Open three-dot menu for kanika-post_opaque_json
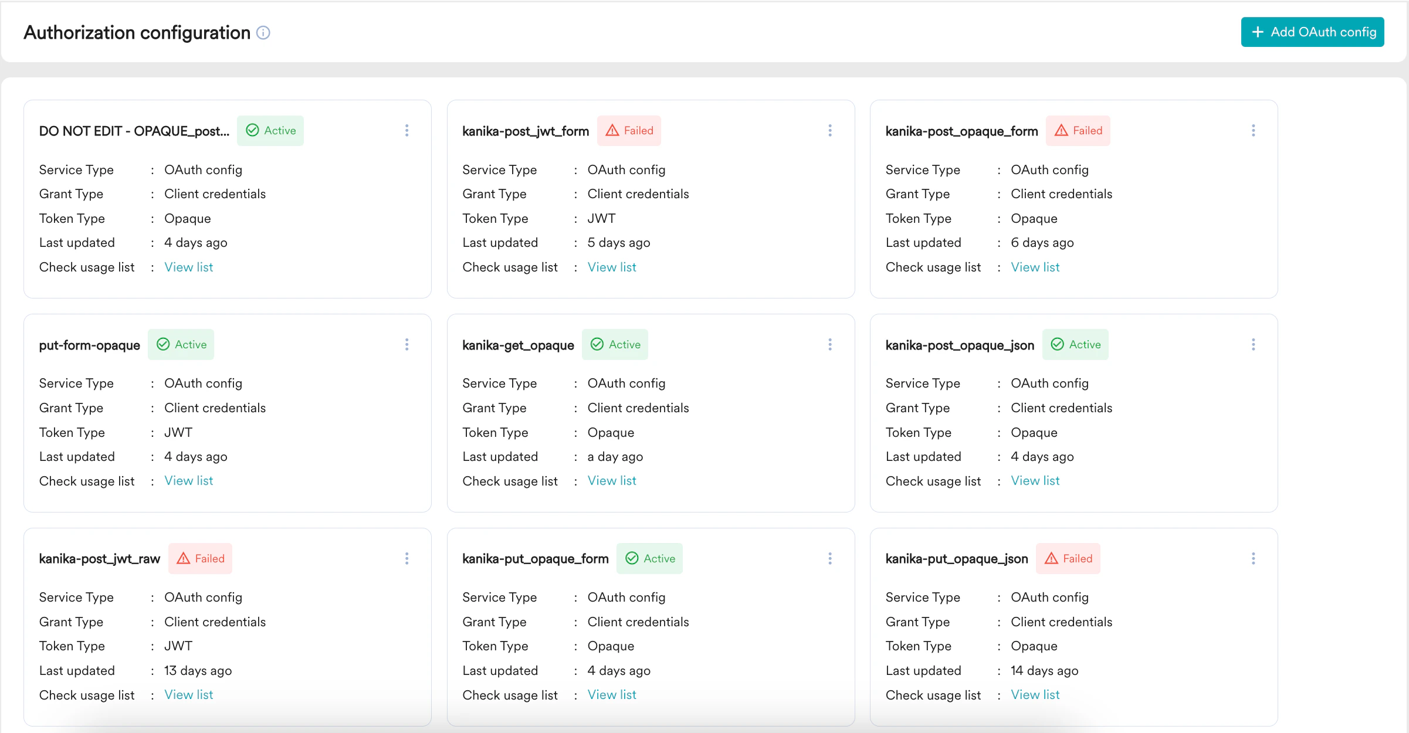 click(x=1253, y=344)
